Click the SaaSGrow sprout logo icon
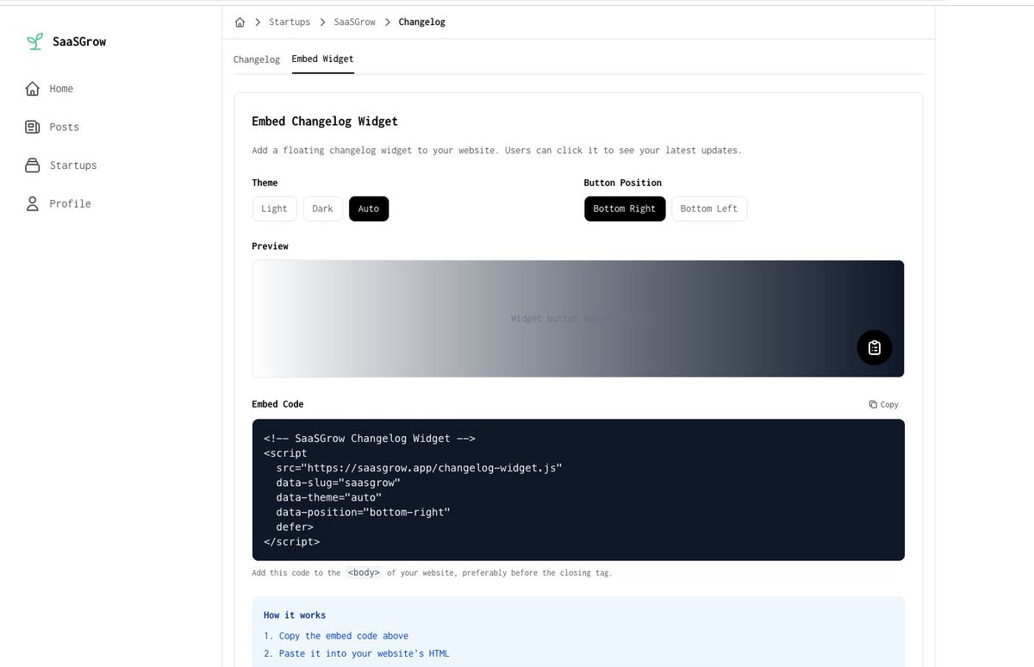1034x667 pixels. click(34, 41)
